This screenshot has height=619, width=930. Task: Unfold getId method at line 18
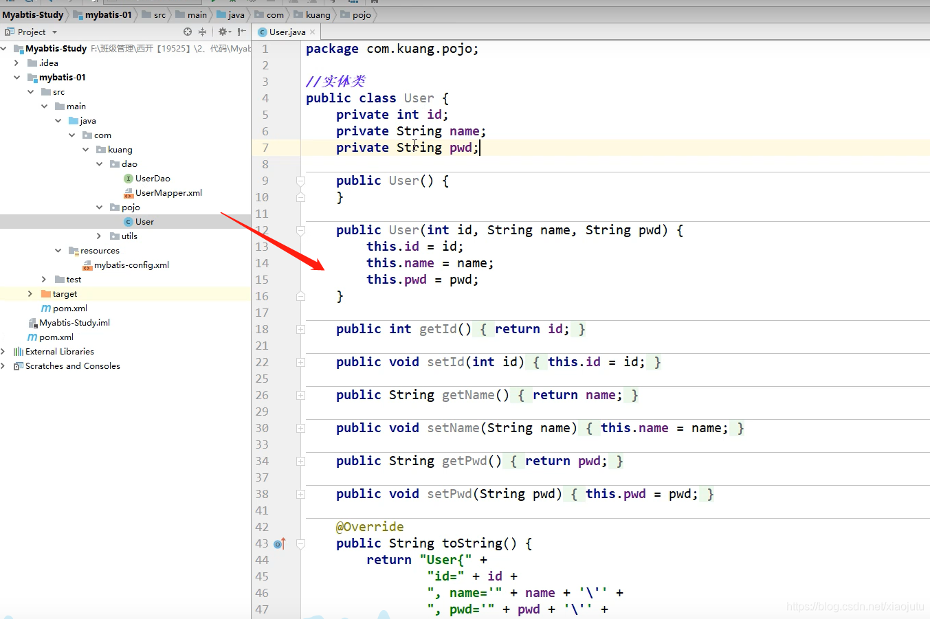[300, 329]
